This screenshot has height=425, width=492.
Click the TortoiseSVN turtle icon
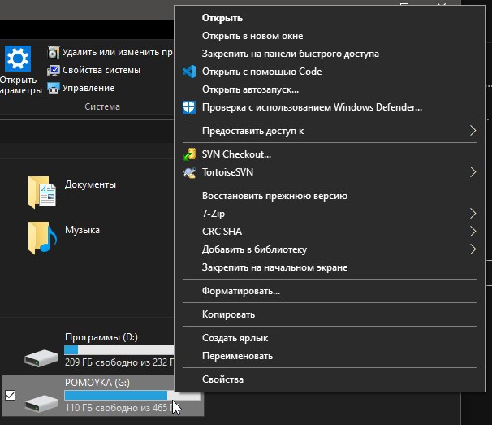pos(189,172)
